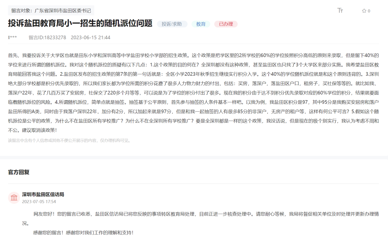Select the 教育 category tag
The height and width of the screenshot is (247, 388).
pos(201,24)
